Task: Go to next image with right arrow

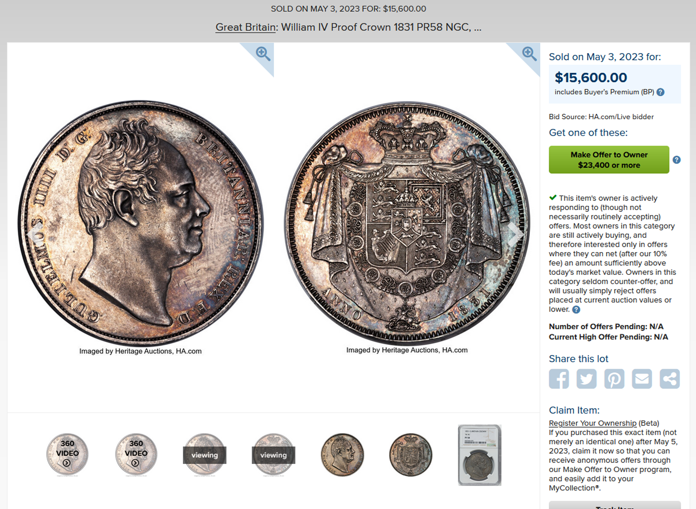Action: 516,234
